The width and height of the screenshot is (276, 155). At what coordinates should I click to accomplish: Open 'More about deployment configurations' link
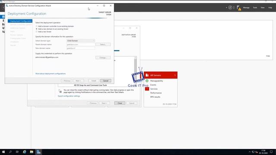pos(50,74)
